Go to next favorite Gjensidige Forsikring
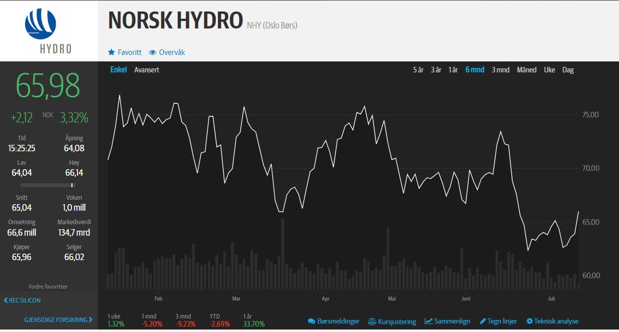The height and width of the screenshot is (332, 619). pyautogui.click(x=58, y=320)
